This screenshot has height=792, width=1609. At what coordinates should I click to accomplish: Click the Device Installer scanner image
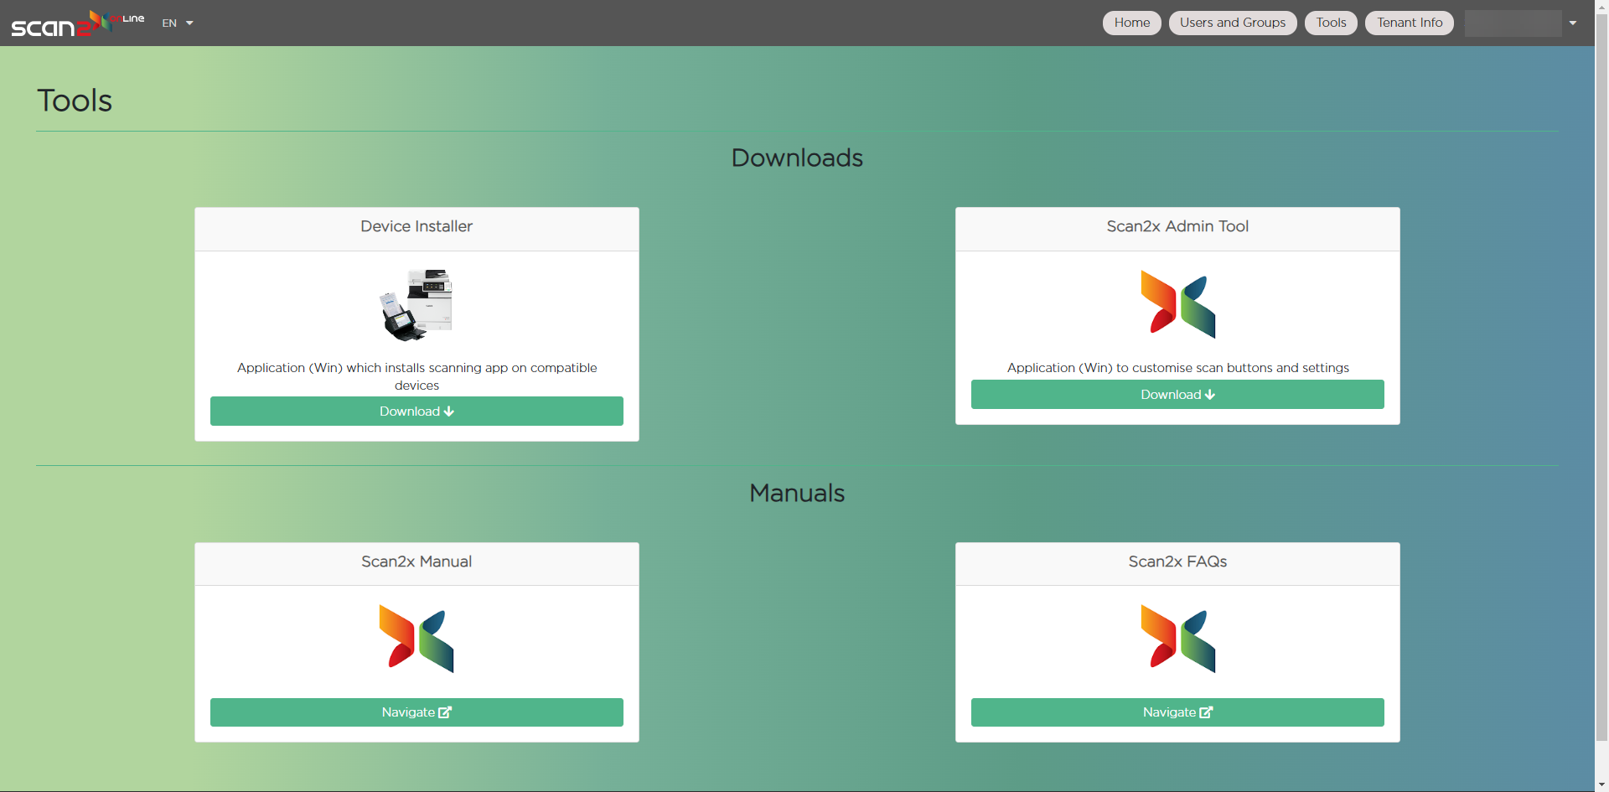416,305
